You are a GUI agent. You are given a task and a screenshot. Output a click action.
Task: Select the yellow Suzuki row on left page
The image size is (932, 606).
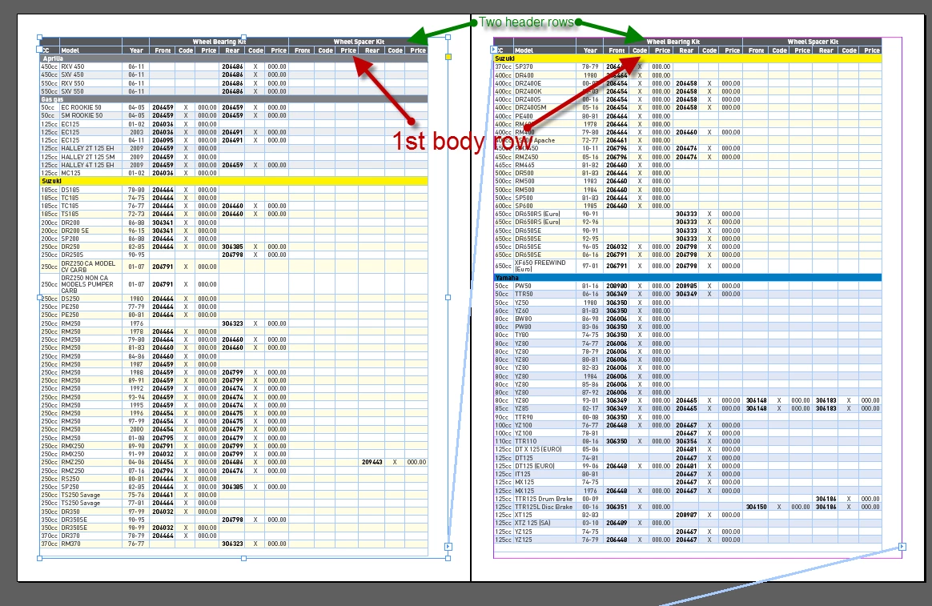234,181
